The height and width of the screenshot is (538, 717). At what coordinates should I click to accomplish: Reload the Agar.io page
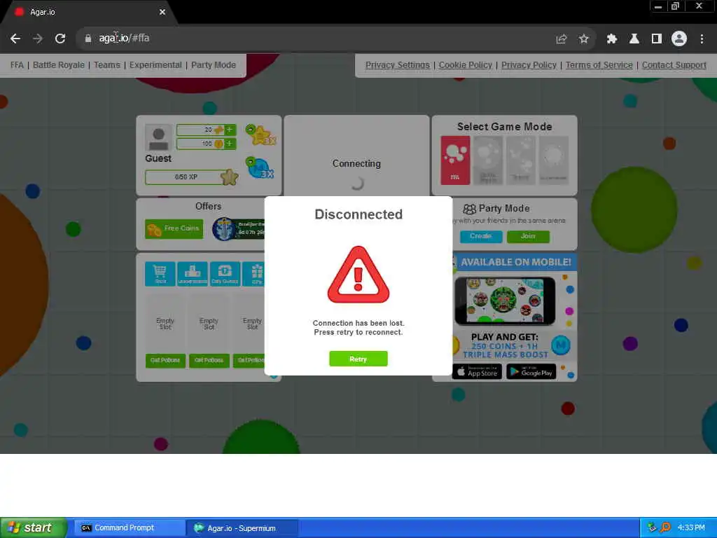[60, 39]
